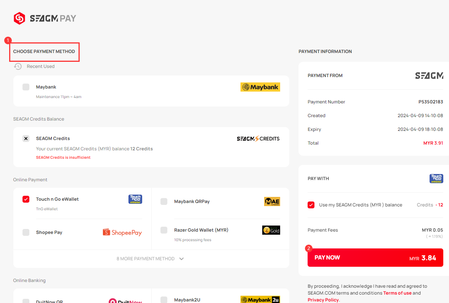Click the Created time 2024-04-09 14:10:08
This screenshot has width=449, height=303.
(420, 116)
